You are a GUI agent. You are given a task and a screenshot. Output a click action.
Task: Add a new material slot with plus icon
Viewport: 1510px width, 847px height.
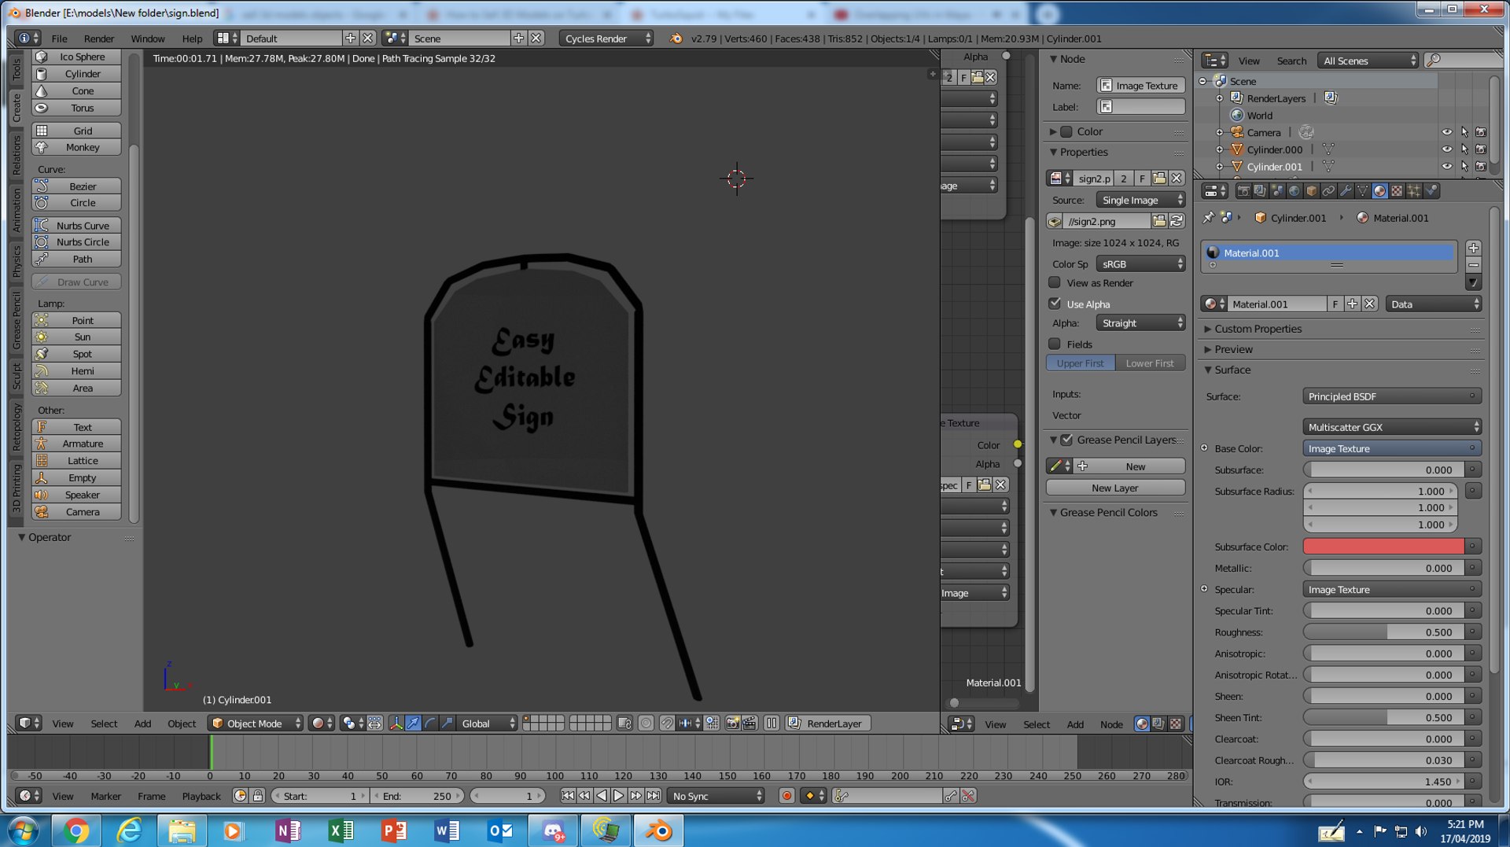pyautogui.click(x=1474, y=248)
